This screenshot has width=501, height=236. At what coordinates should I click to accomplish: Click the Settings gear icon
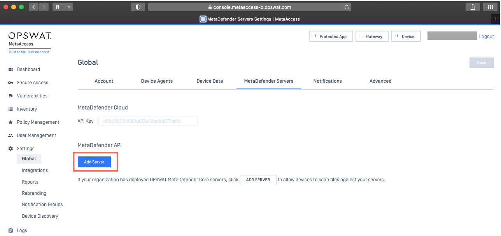[x=11, y=149]
